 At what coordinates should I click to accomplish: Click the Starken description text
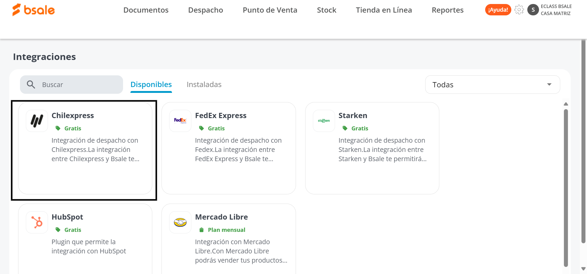tap(382, 149)
